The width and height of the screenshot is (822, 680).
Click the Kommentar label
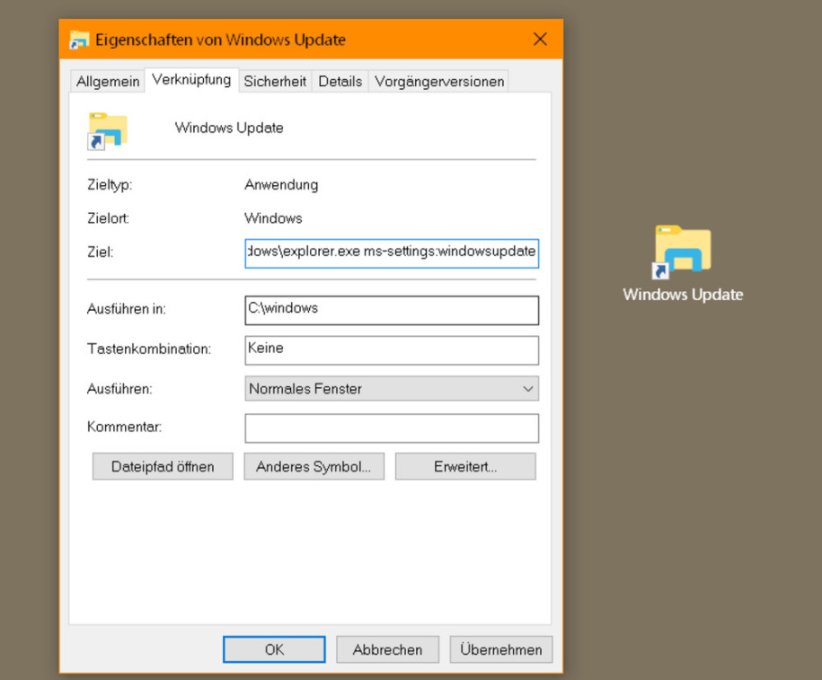tap(124, 427)
